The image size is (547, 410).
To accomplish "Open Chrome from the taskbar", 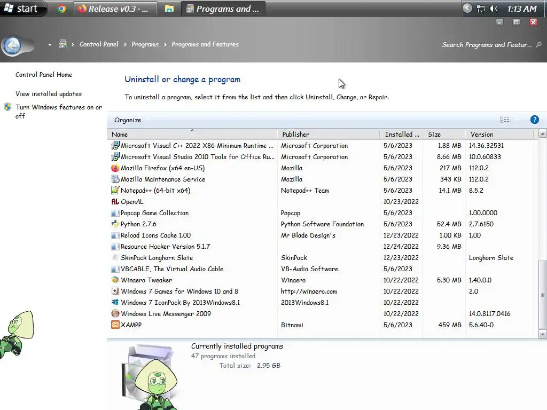I will pos(62,9).
